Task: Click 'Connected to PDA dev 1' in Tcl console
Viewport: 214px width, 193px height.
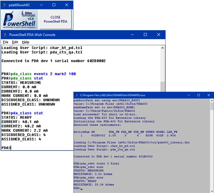Action: pos(113,156)
